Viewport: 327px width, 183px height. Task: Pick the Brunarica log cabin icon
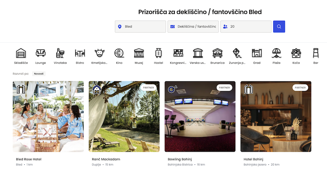(217, 53)
